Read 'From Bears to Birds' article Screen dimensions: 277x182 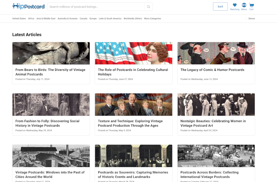(50, 72)
